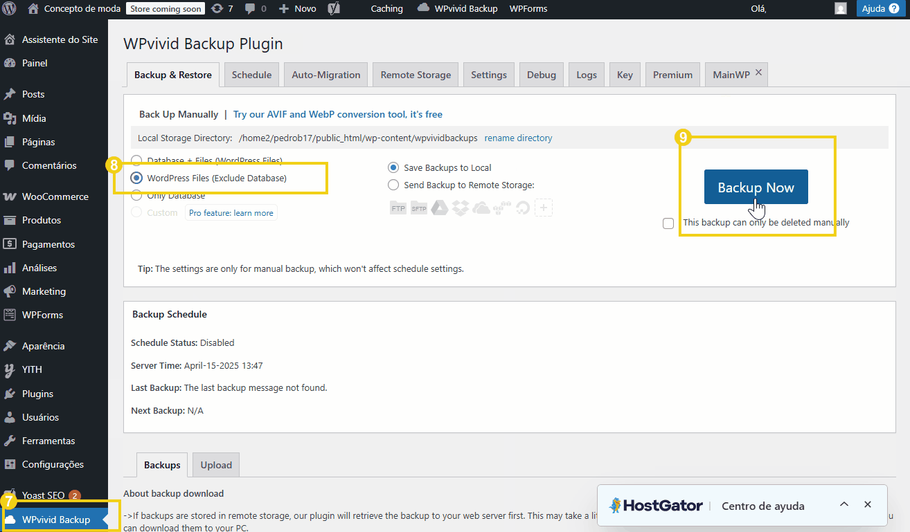Open the updates icon showing 7
Viewport: 910px width, 532px height.
(x=222, y=8)
